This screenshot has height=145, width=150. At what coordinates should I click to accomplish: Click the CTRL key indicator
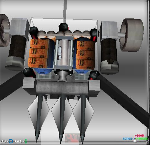tap(18, 141)
